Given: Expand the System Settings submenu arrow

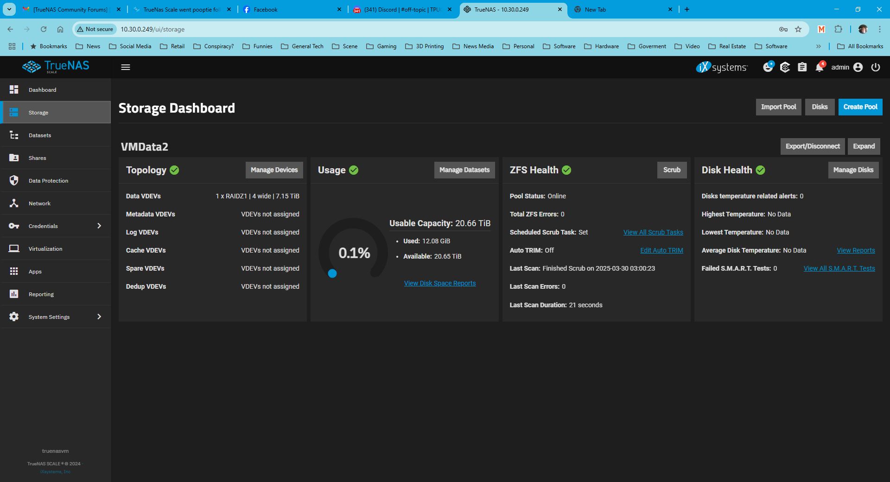Looking at the screenshot, I should (x=99, y=317).
